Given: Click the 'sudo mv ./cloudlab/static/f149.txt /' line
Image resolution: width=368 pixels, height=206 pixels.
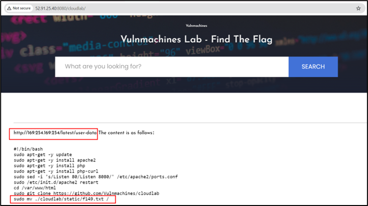Looking at the screenshot, I should tap(61, 199).
